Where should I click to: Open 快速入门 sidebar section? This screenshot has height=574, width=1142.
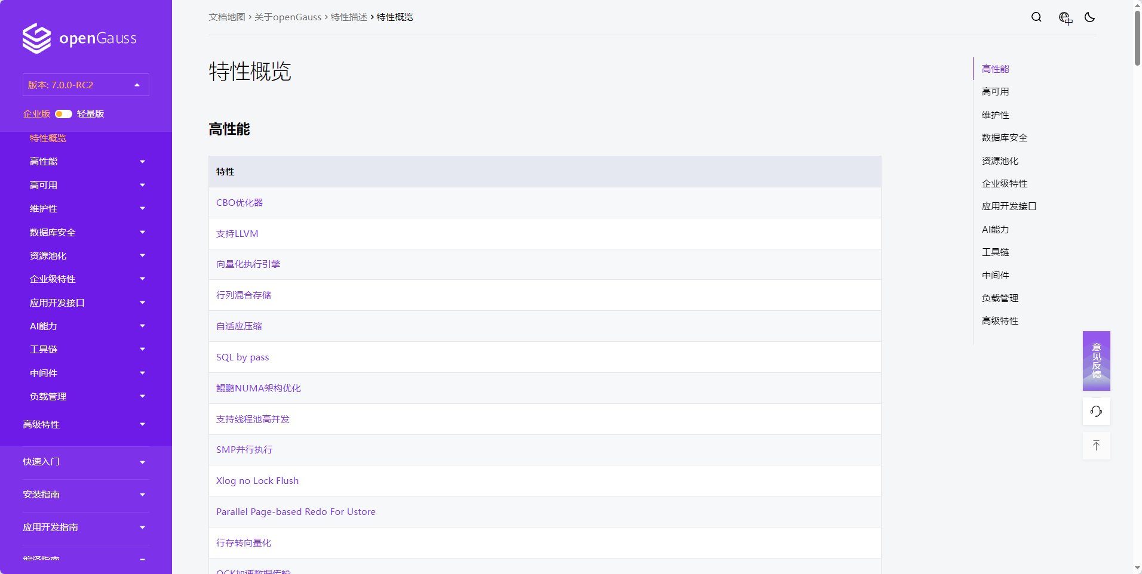pos(41,462)
